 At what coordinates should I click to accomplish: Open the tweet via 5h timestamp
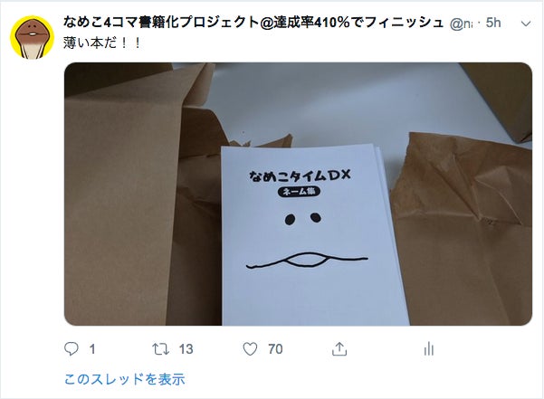493,23
